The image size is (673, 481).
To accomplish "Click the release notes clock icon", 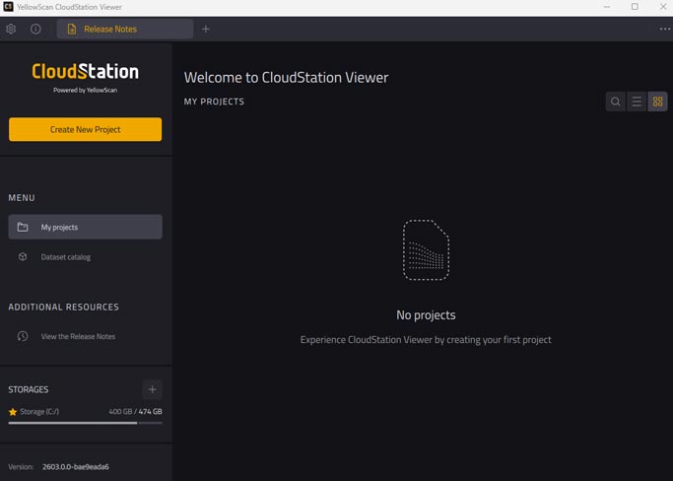I will click(23, 336).
